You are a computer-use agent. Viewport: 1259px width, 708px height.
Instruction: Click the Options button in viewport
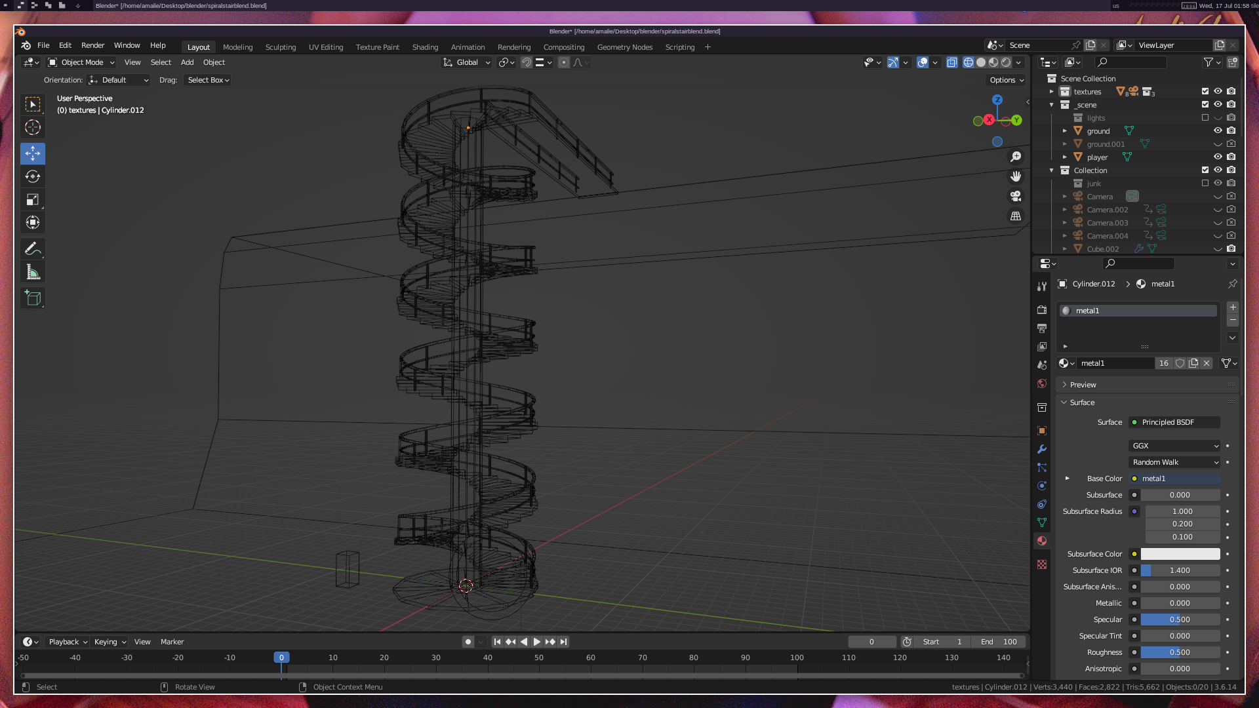[1006, 80]
